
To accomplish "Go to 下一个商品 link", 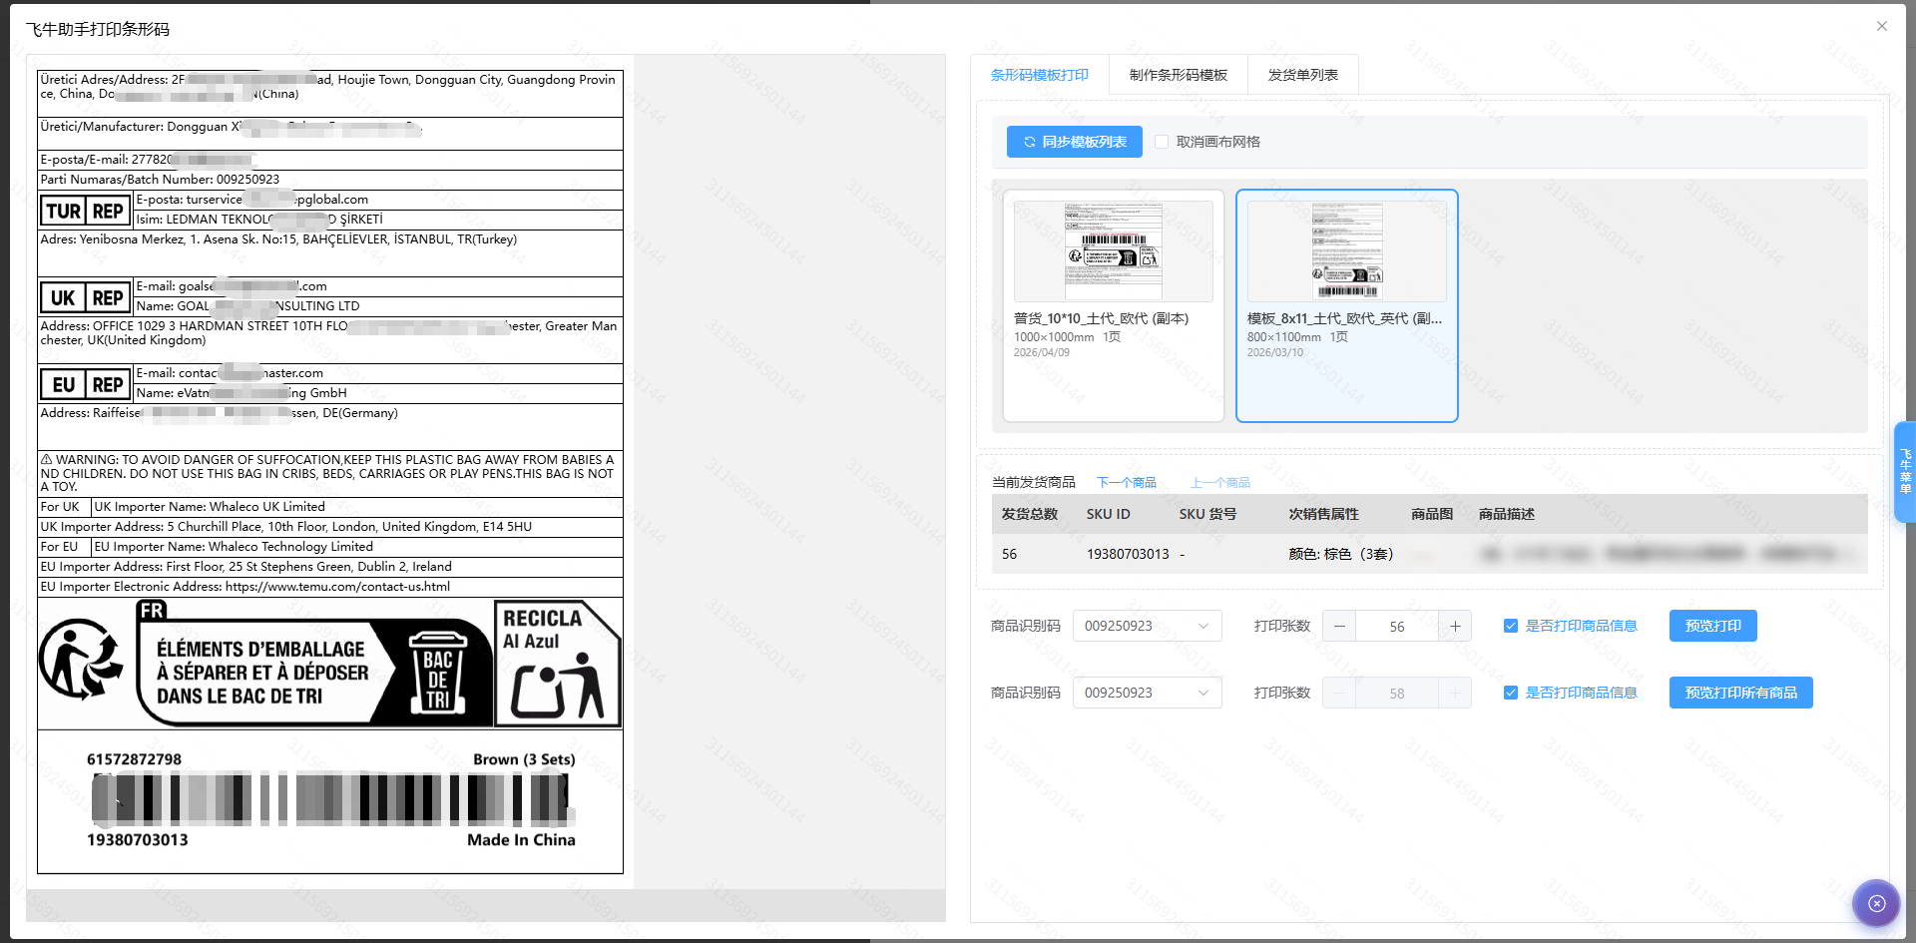I will (x=1126, y=483).
